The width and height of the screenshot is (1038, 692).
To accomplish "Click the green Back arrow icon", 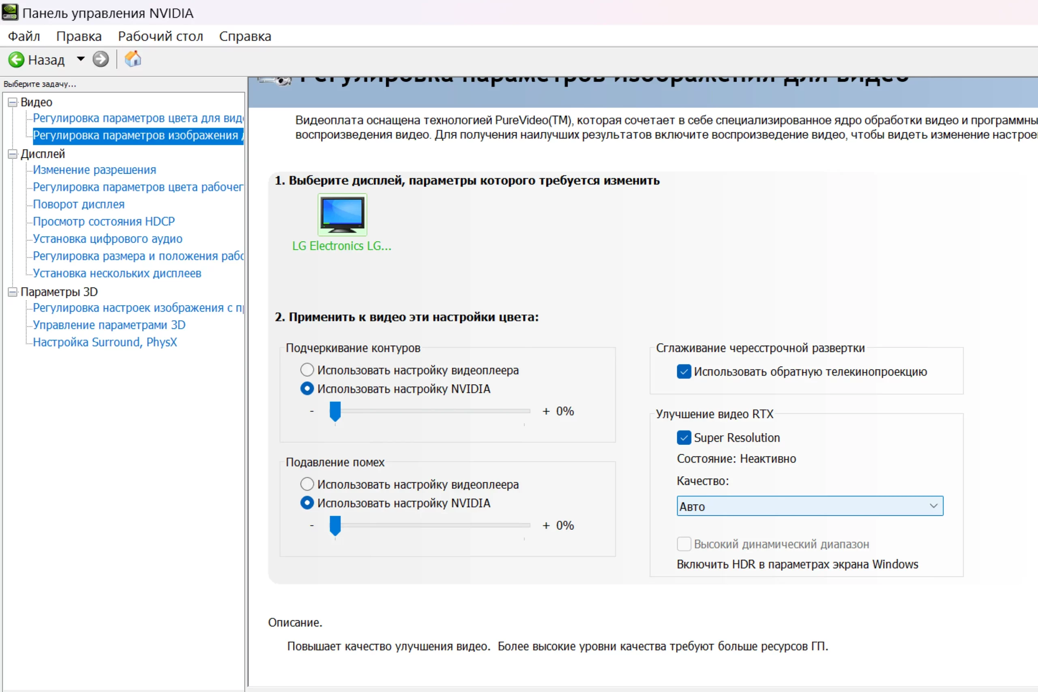I will pyautogui.click(x=16, y=60).
